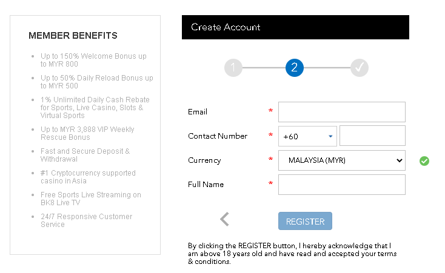Click the Create Account header bar
Image resolution: width=445 pixels, height=273 pixels.
click(x=295, y=27)
